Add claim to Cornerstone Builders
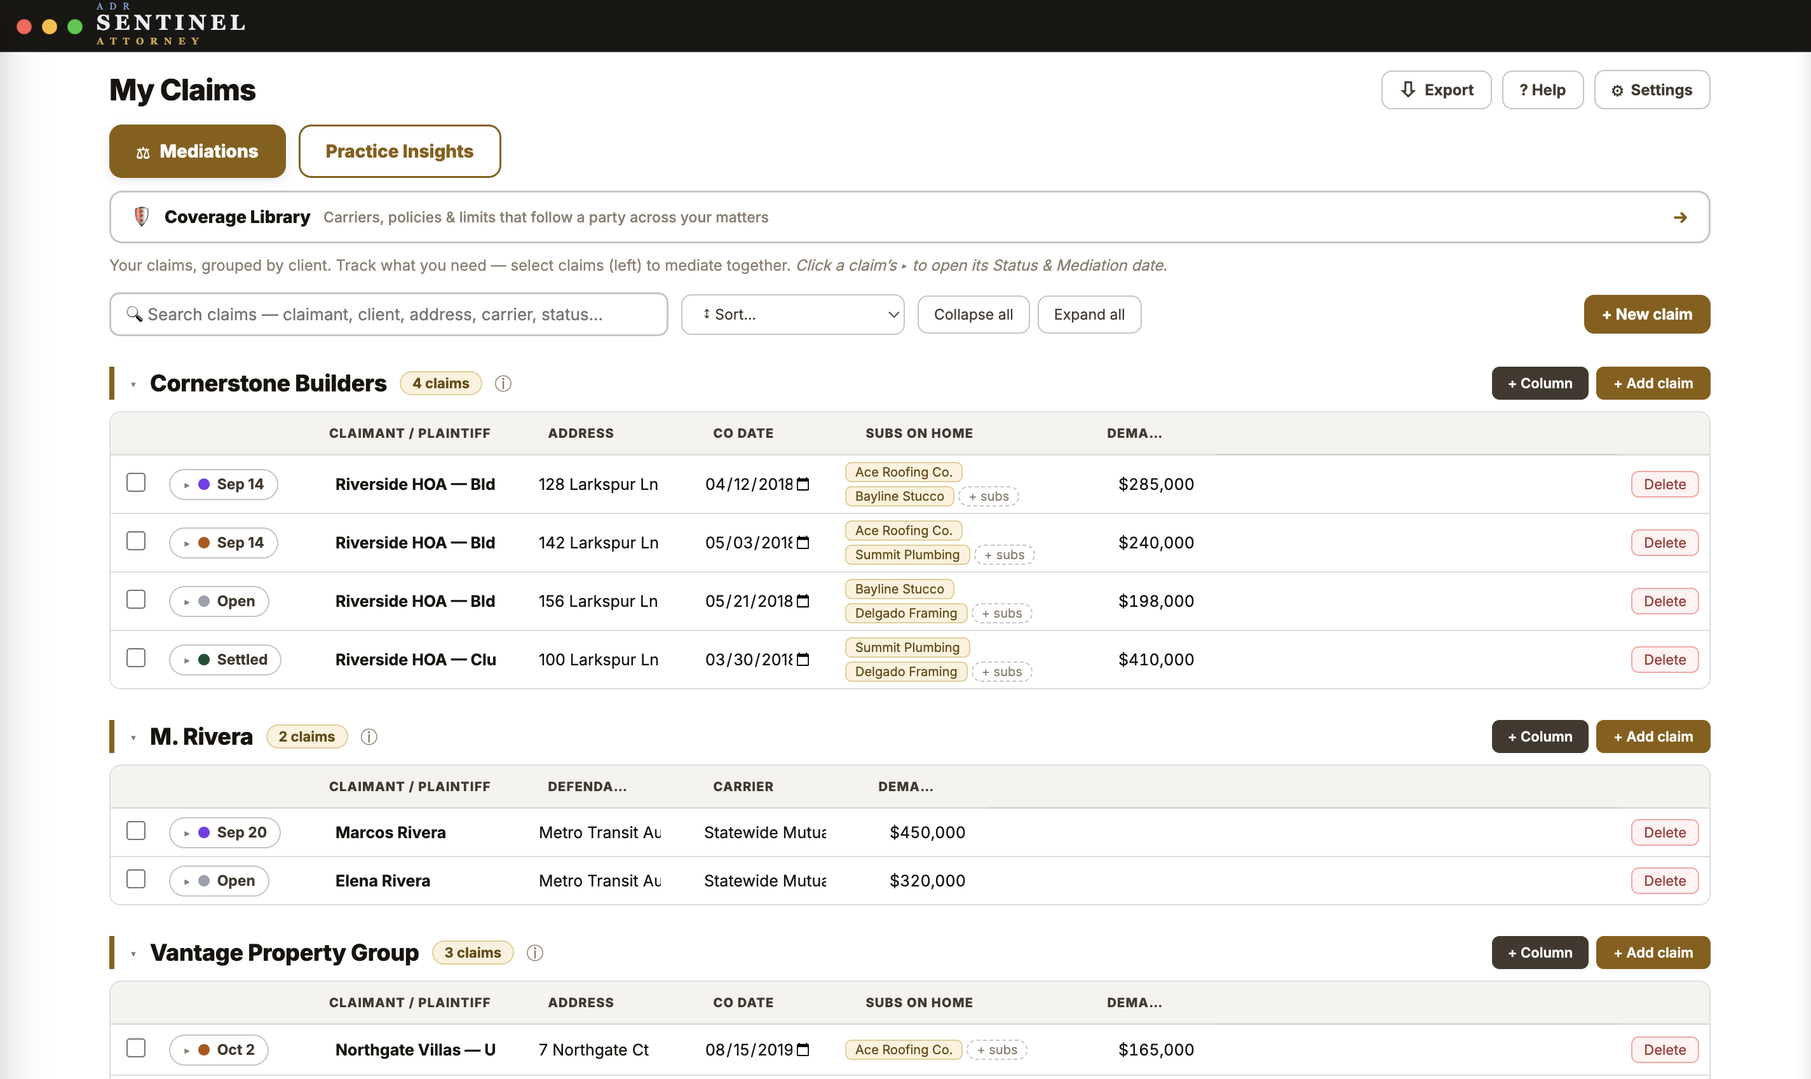 [1653, 383]
